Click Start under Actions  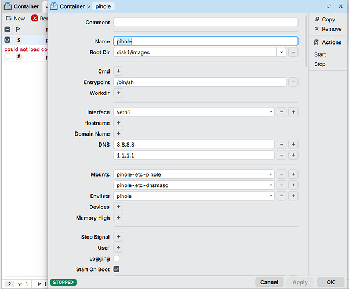(x=320, y=54)
